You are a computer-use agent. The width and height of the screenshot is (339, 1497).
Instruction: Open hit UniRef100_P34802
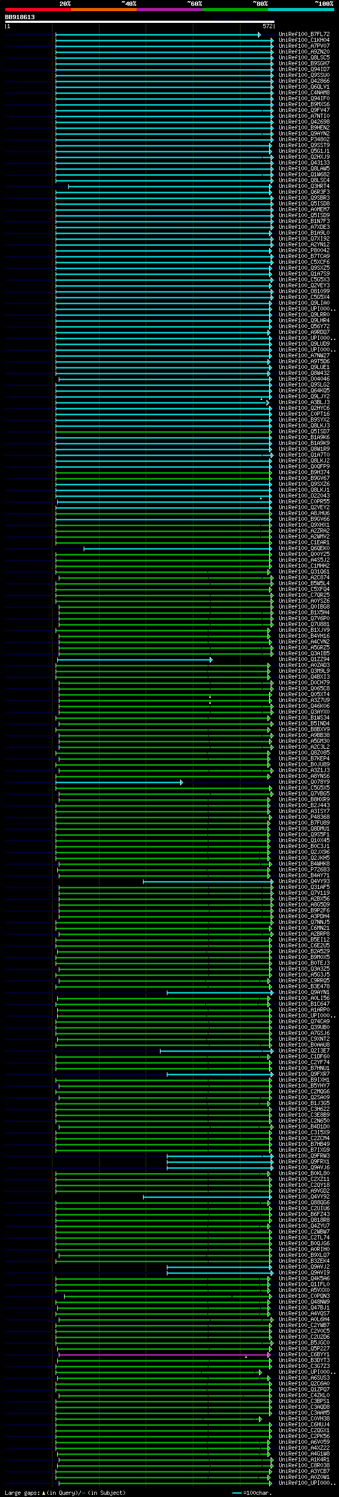(x=304, y=140)
